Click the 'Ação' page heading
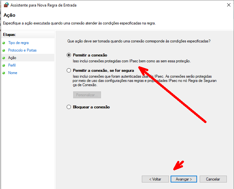 pyautogui.click(x=9, y=15)
